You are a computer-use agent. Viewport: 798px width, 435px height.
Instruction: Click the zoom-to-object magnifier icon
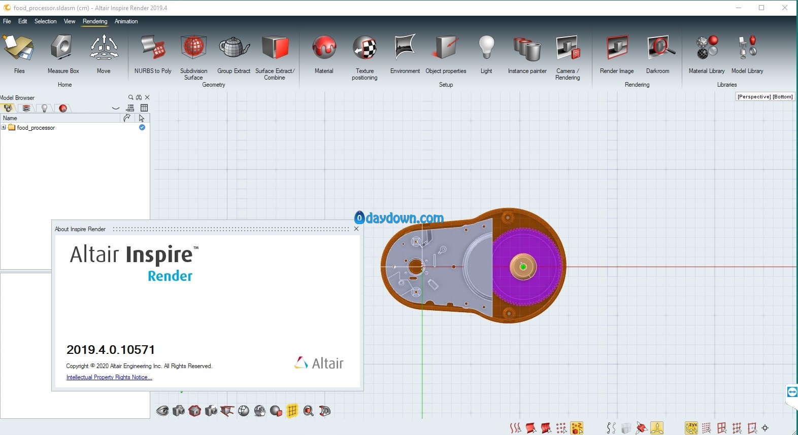coord(308,411)
